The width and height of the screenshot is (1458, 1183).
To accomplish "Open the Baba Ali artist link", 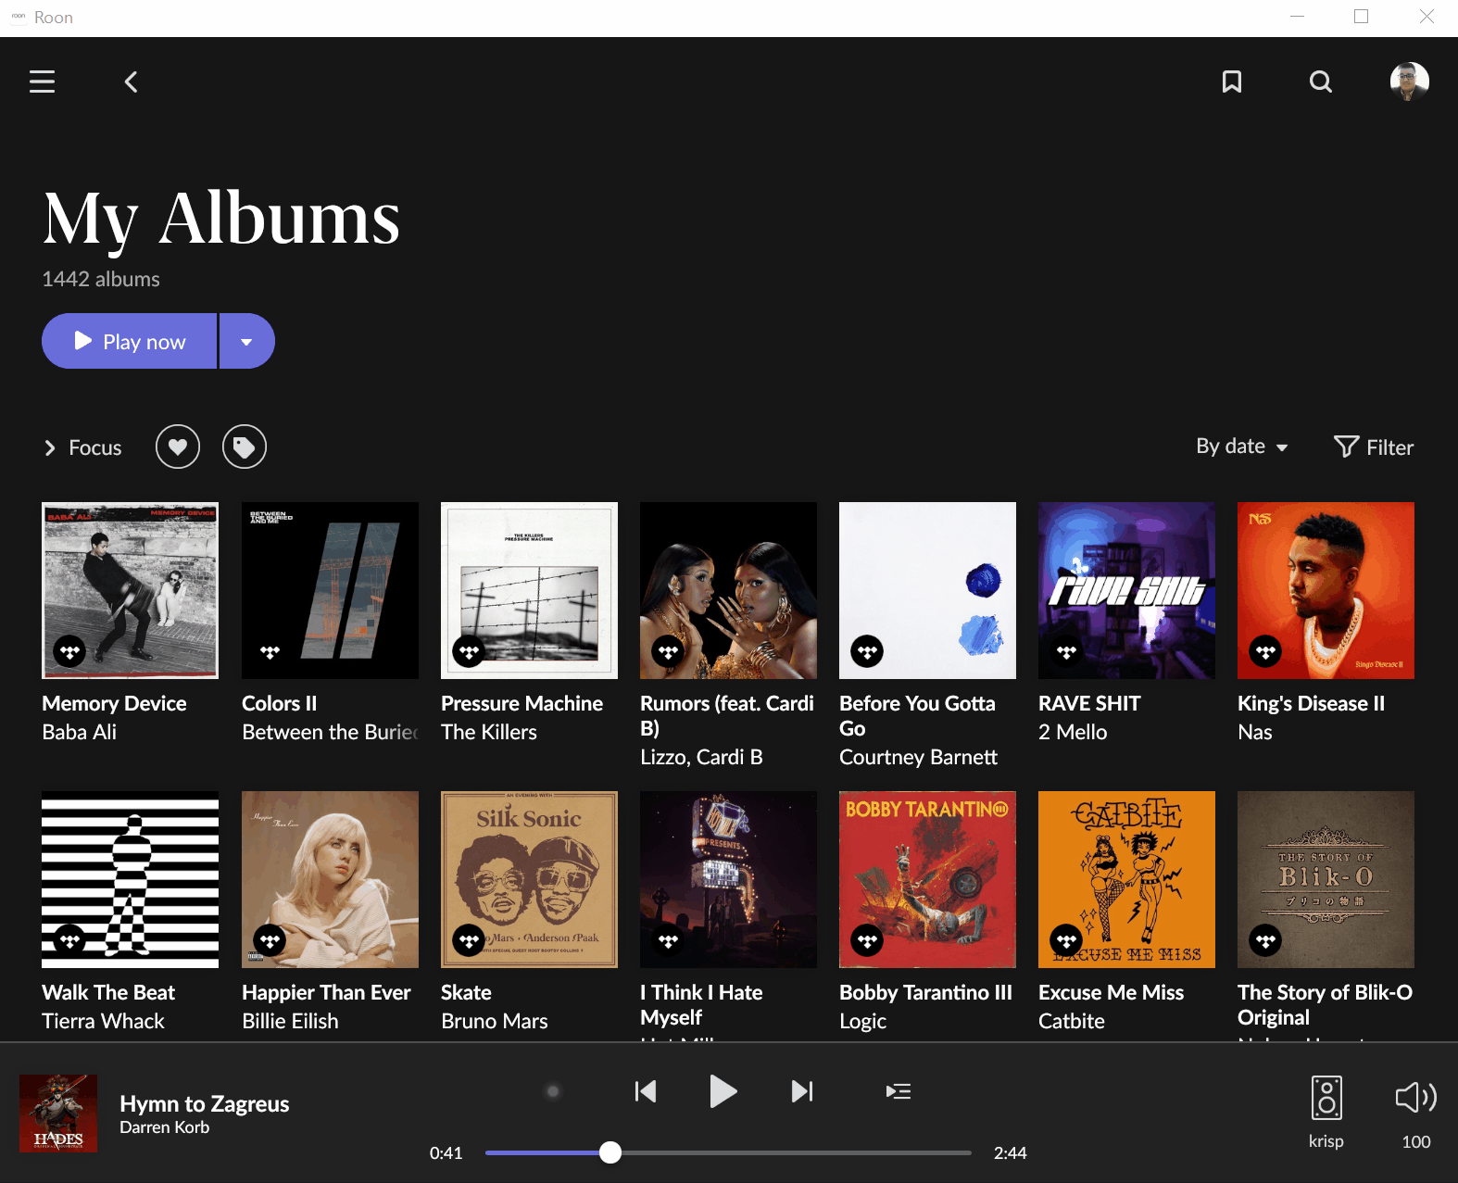I will coord(79,732).
